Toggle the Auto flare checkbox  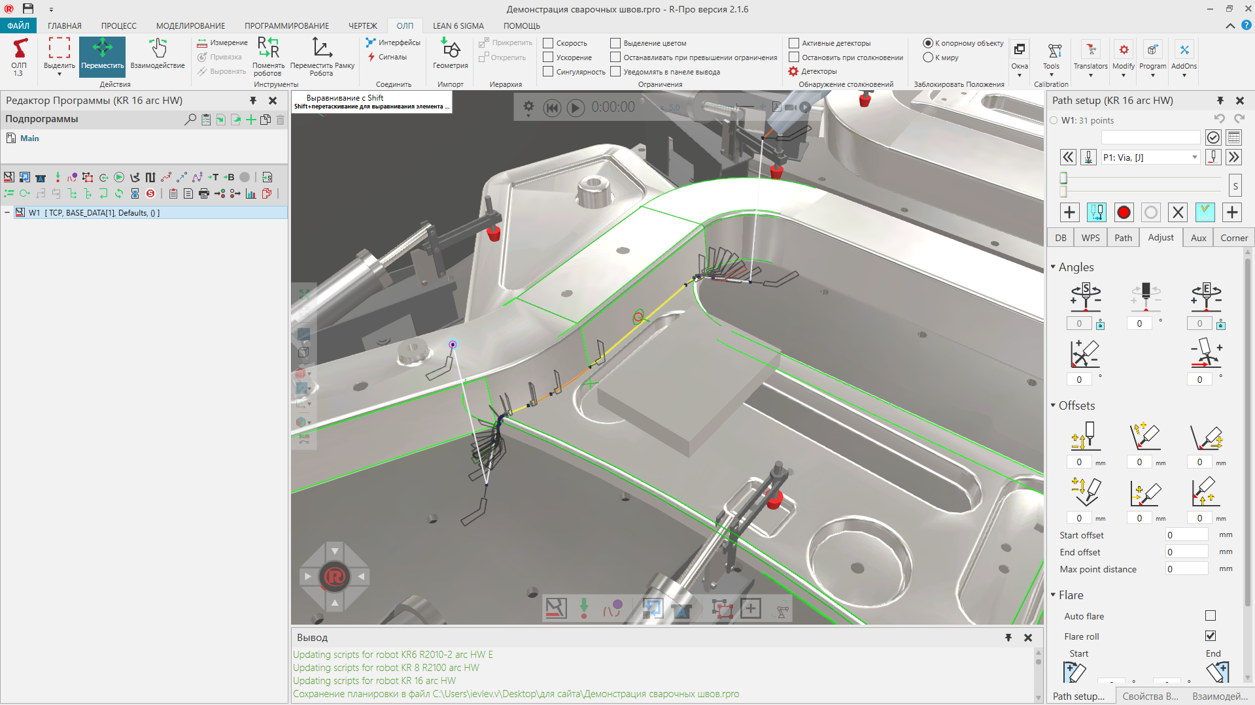1211,616
